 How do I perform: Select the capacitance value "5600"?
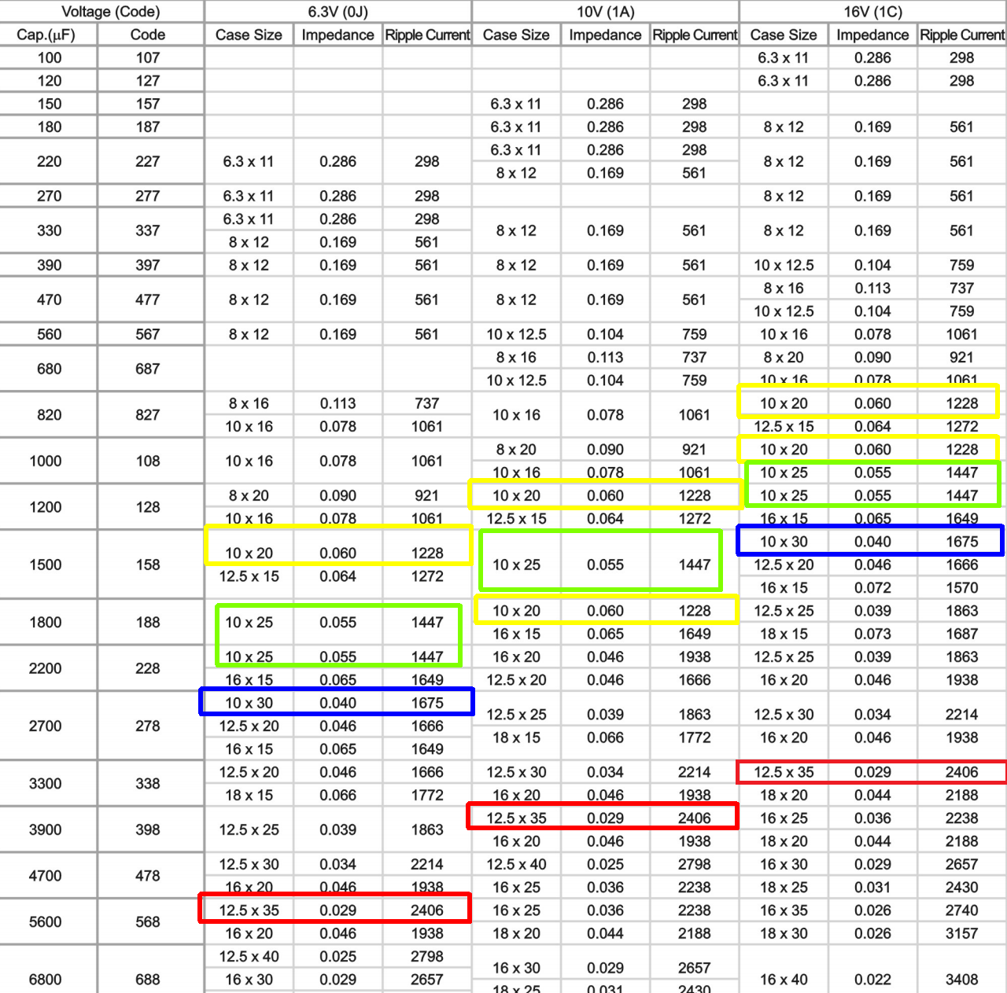coord(46,921)
